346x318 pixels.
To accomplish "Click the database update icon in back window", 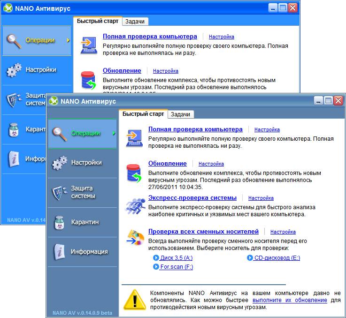I will coord(88,80).
